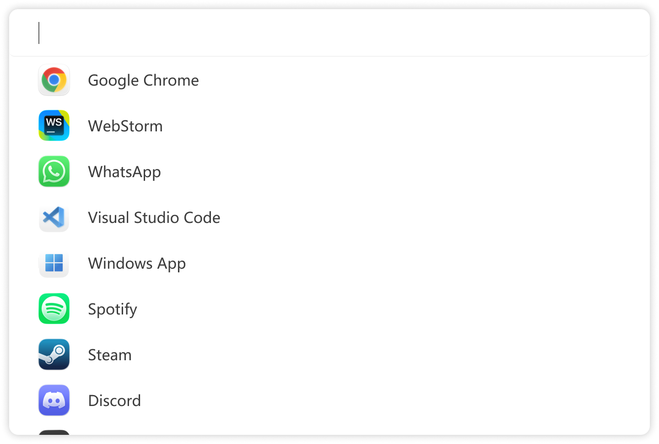Image resolution: width=659 pixels, height=444 pixels.
Task: Click the Google Chrome icon
Action: [x=54, y=80]
